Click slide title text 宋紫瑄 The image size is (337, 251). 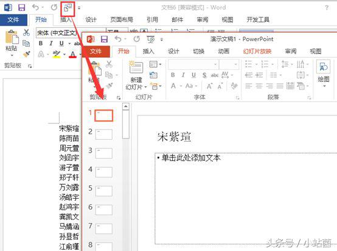pyautogui.click(x=174, y=137)
